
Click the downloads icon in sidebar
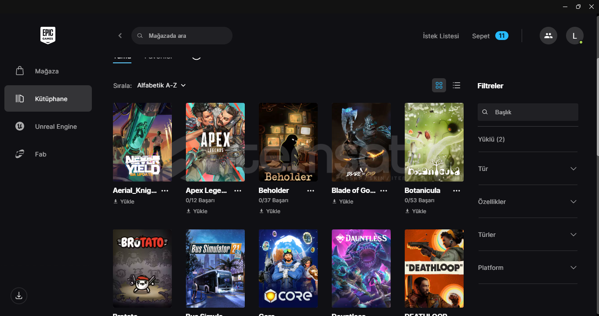click(19, 296)
